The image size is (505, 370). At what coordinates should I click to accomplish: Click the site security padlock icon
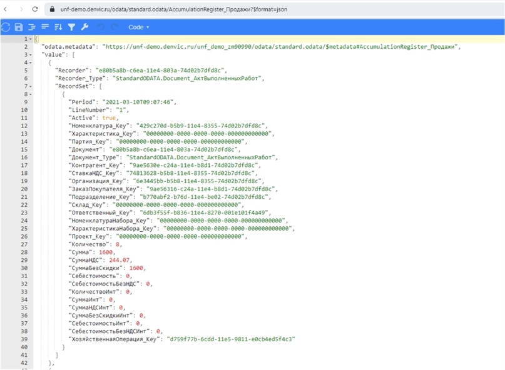coord(51,10)
